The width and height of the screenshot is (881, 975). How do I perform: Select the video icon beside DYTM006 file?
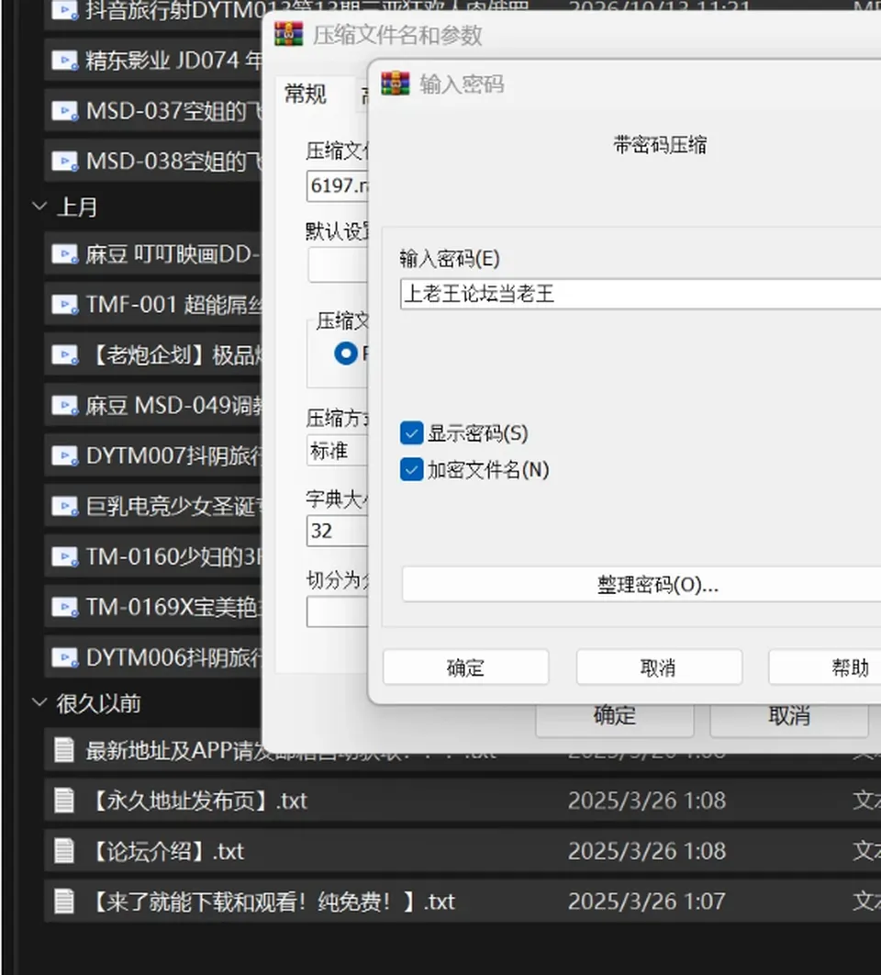pos(64,657)
